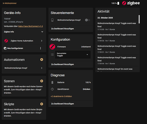Open Zigbee Home Automation integration chevron
This screenshot has width=147, height=124.
pos(42,41)
